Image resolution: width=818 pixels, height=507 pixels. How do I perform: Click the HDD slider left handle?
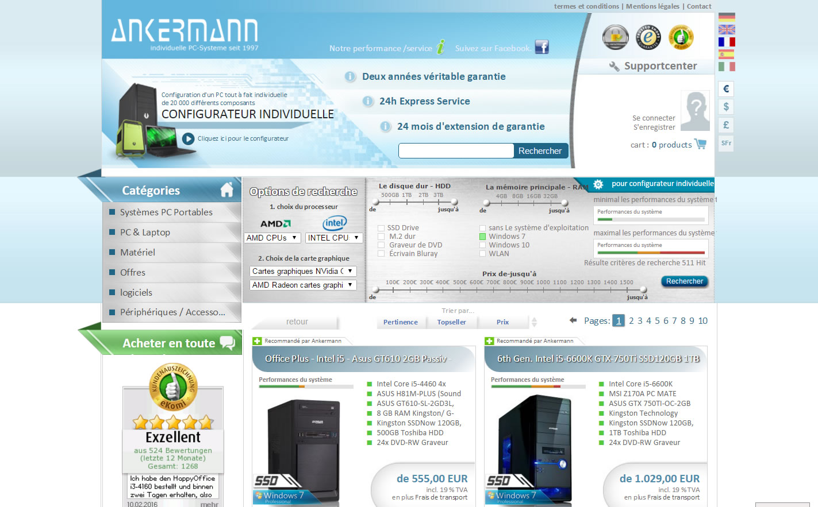click(375, 202)
